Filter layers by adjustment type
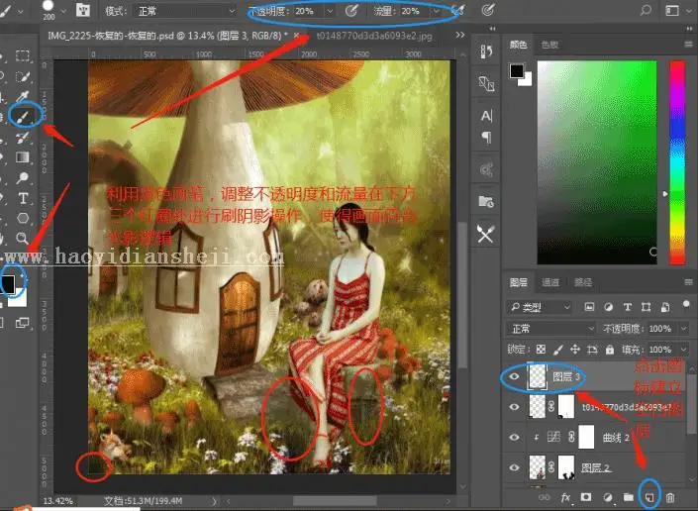The image size is (698, 511). click(x=608, y=307)
